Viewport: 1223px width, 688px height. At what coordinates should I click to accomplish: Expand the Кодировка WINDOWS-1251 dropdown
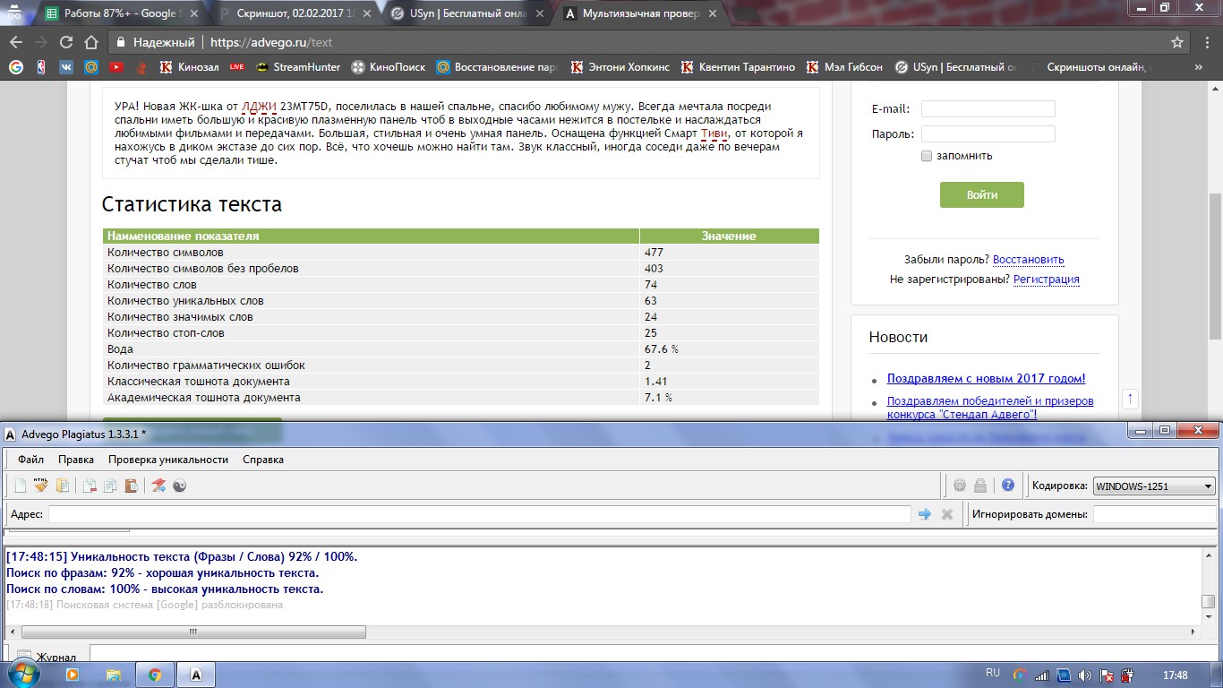pos(1154,486)
